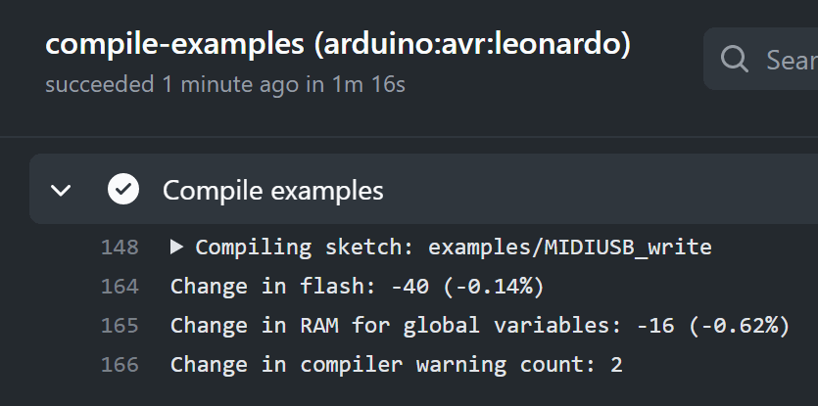This screenshot has height=406, width=818.
Task: Click the '(arduino:avr:leonardo)' board name in title
Action: [472, 44]
